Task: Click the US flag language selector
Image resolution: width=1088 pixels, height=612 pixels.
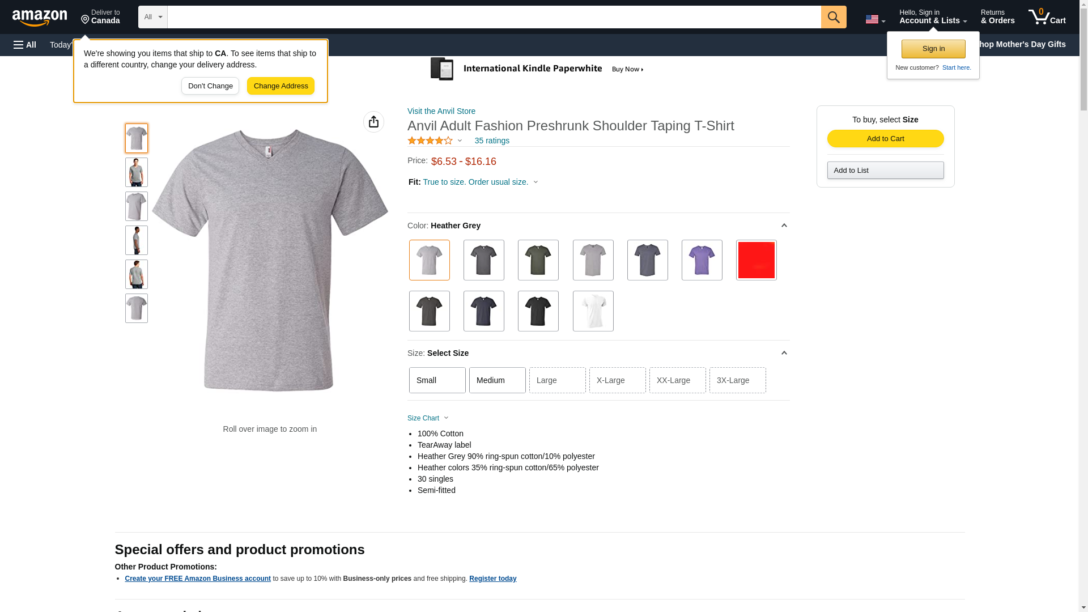Action: click(875, 19)
